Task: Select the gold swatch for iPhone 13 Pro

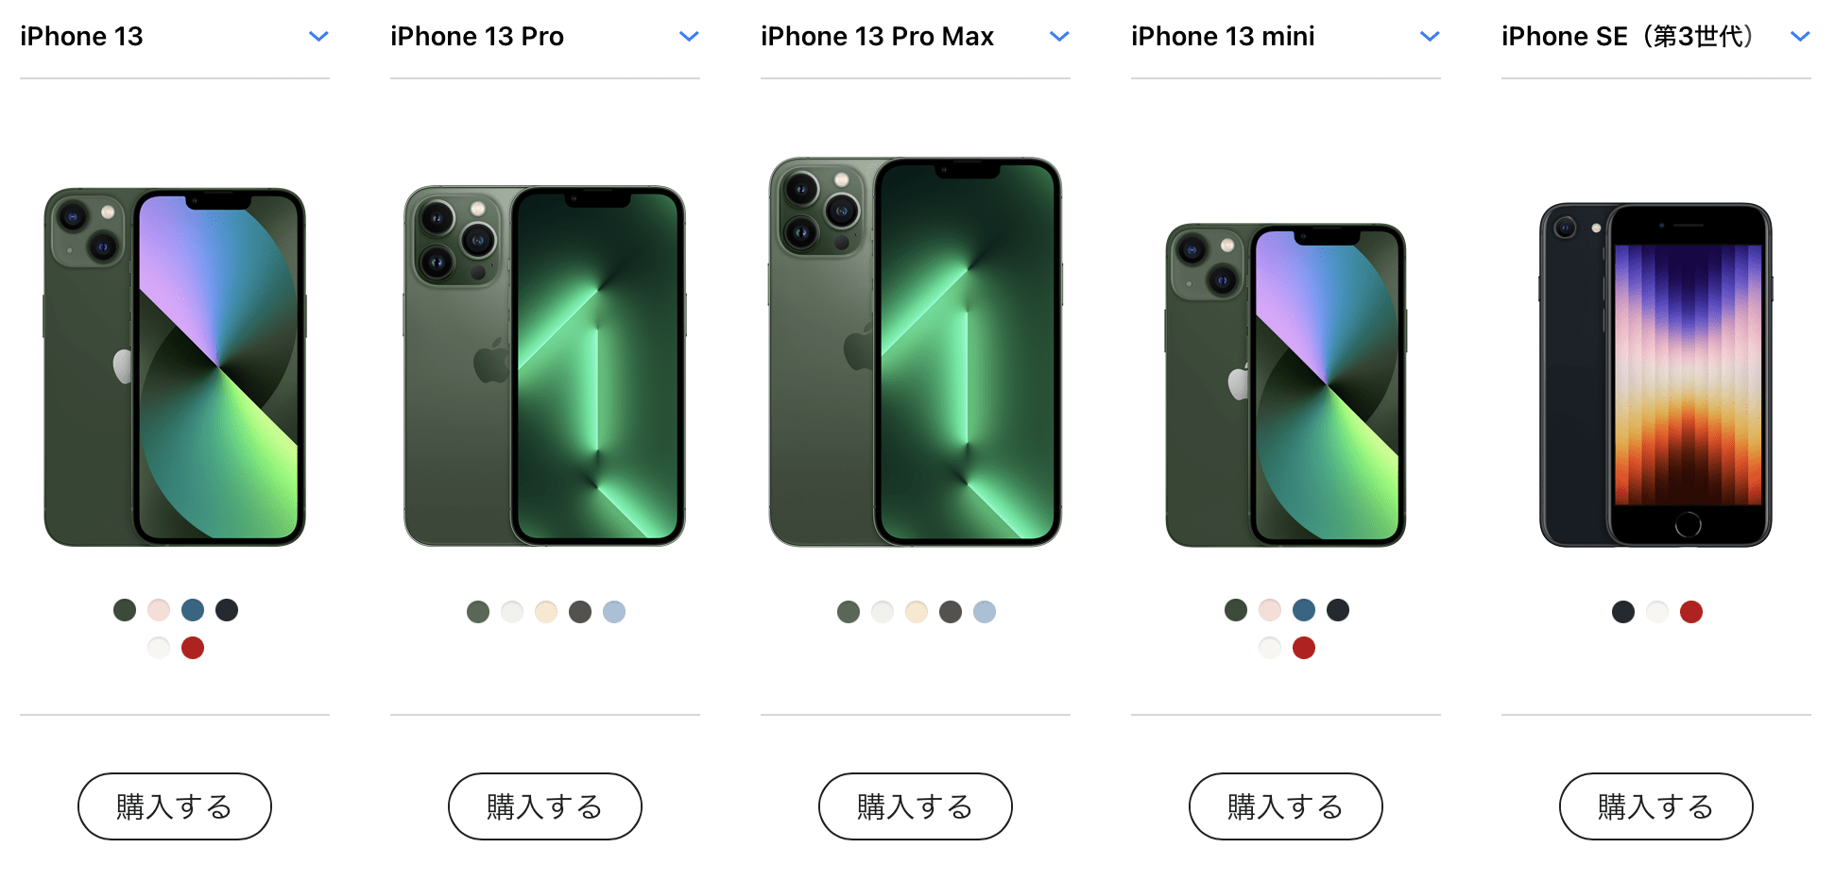Action: click(546, 612)
